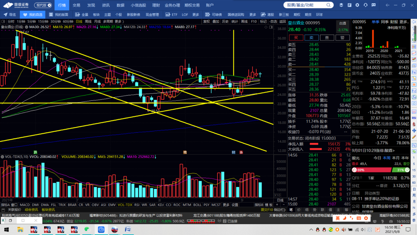417x235 pixels.
Task: Click the message icon in title bar
Action: click(x=374, y=5)
